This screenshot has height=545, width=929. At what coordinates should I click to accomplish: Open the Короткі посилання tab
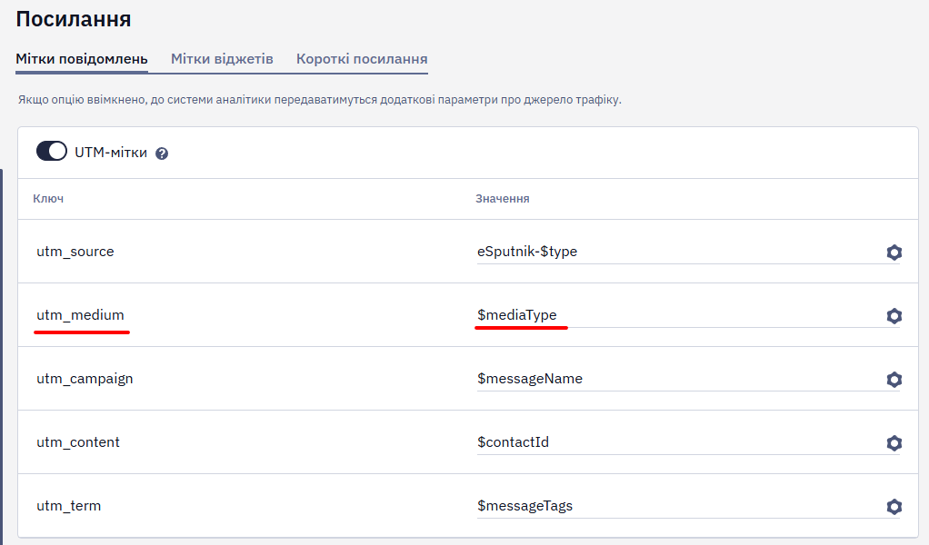[x=362, y=59]
